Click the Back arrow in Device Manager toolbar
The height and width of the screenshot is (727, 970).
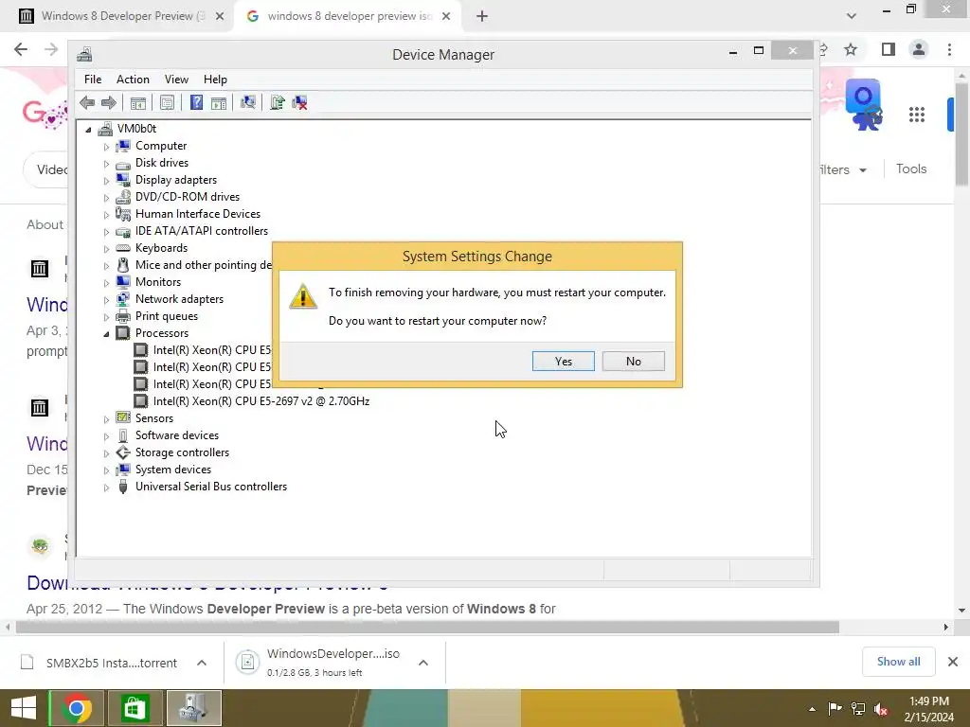tap(87, 102)
